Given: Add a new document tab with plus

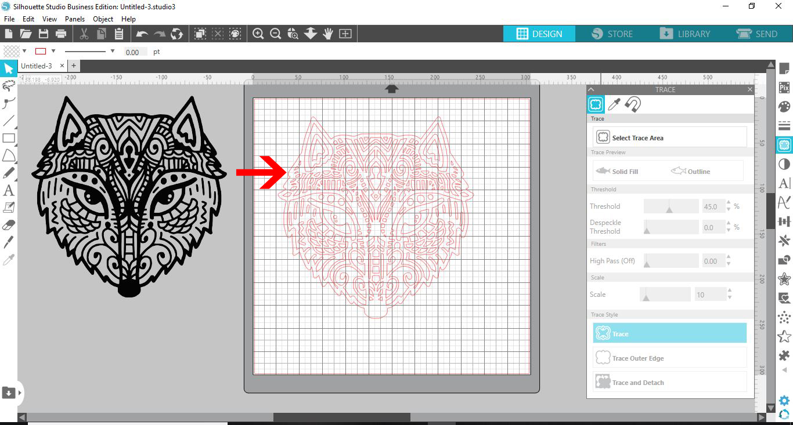Looking at the screenshot, I should [x=74, y=66].
